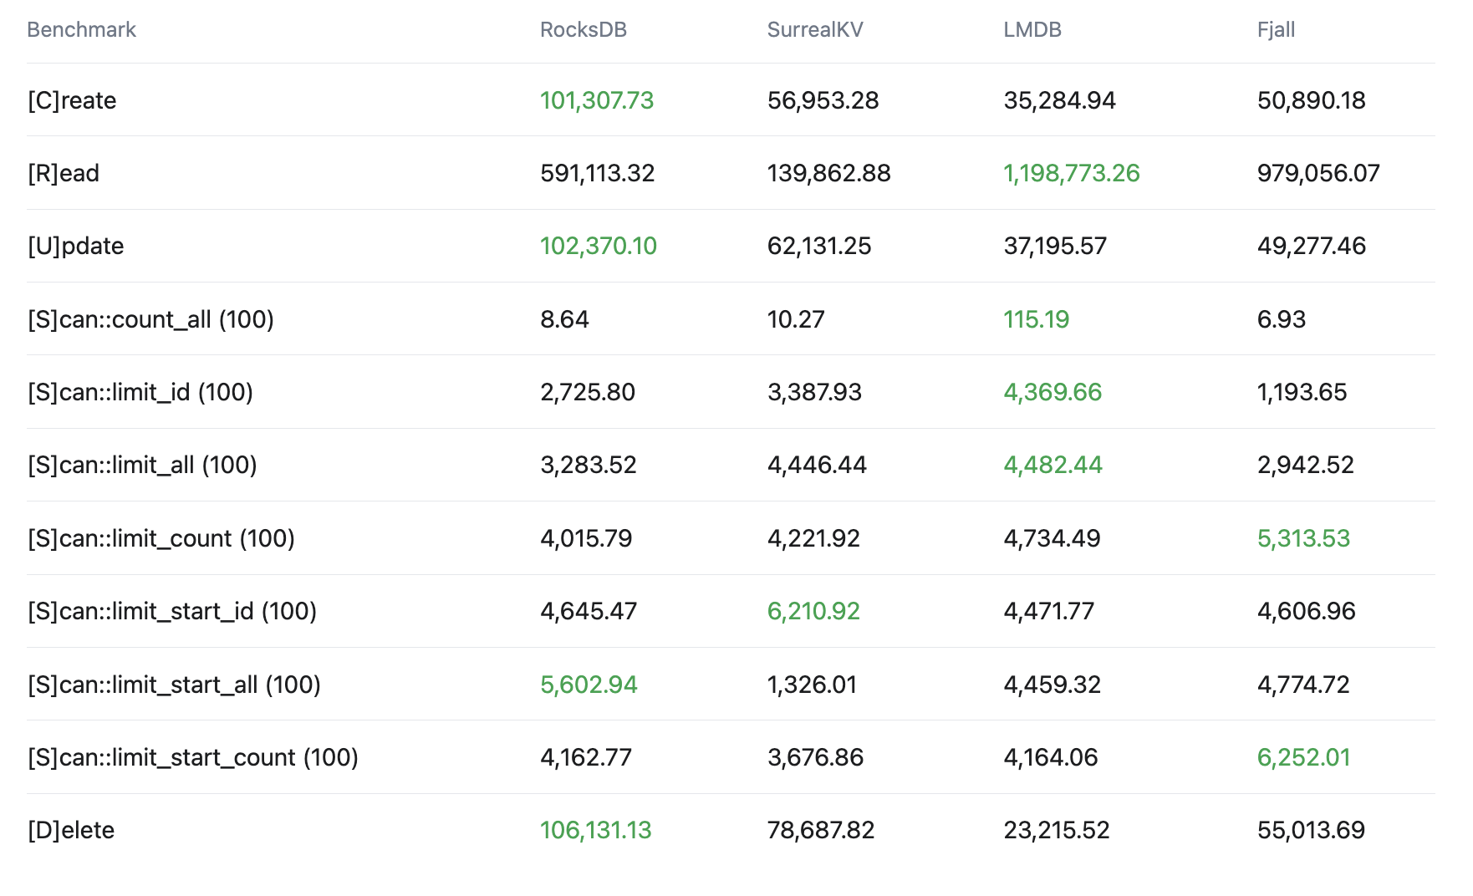Image resolution: width=1473 pixels, height=896 pixels.
Task: Click the value 23,215.52
Action: pyautogui.click(x=1057, y=830)
